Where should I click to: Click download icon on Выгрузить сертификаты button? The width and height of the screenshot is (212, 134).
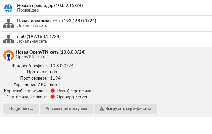[x=102, y=109]
